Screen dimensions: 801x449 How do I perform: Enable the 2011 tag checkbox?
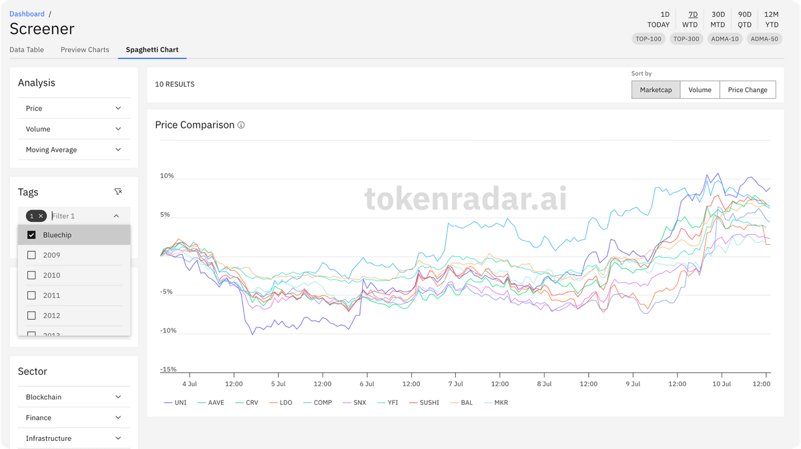(x=31, y=296)
